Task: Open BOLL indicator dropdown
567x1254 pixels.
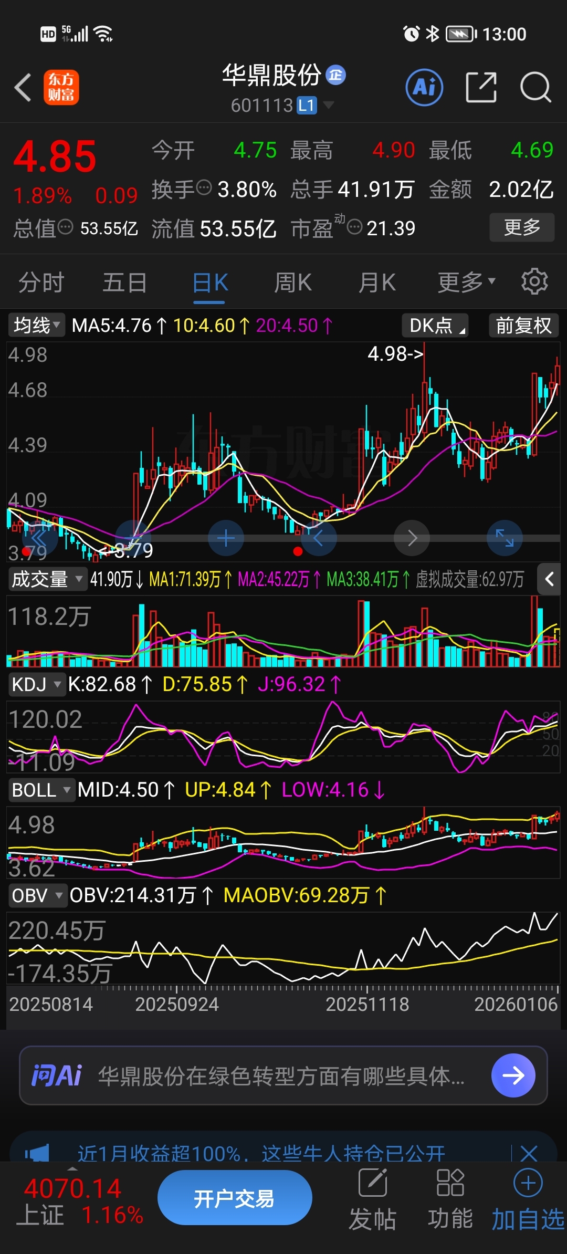Action: click(x=41, y=790)
